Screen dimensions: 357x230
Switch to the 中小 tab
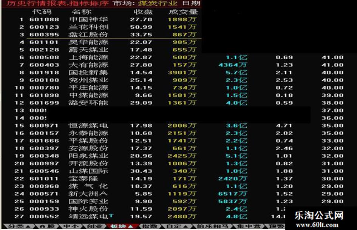tap(71, 226)
